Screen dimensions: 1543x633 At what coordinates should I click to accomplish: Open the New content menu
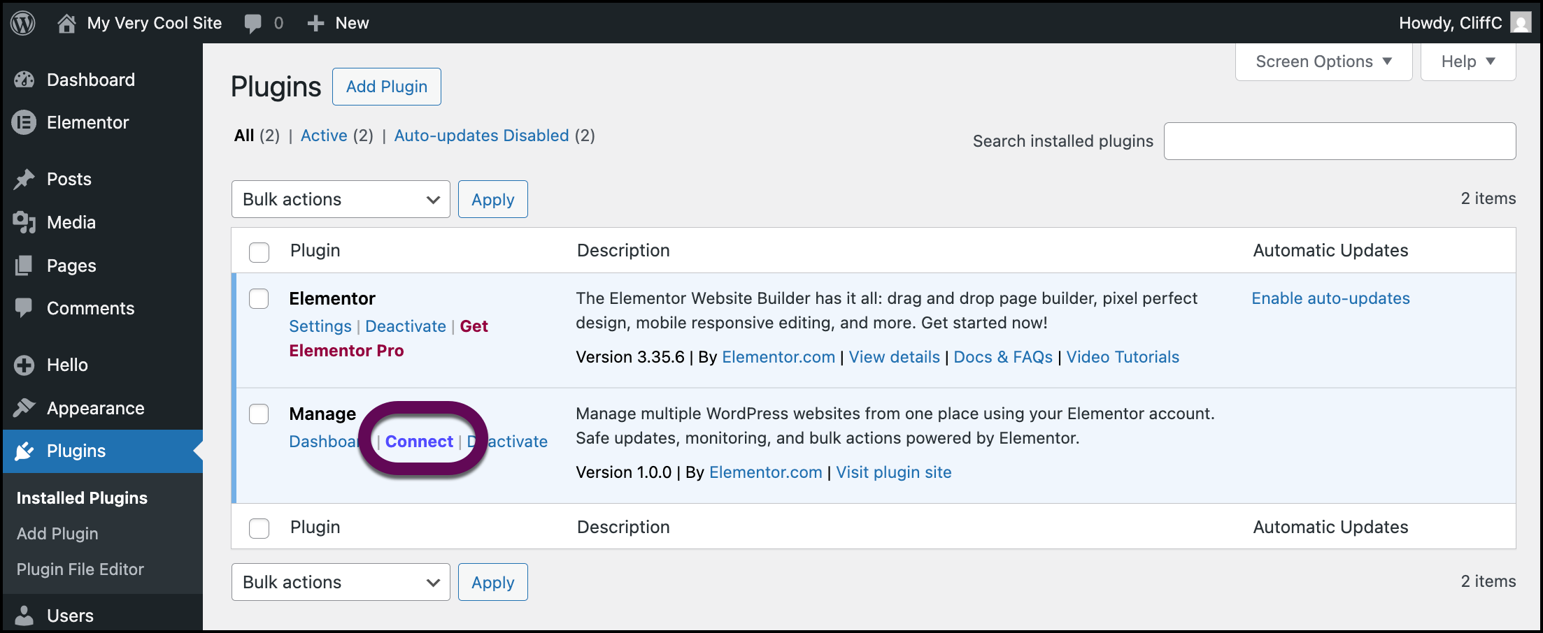pos(339,22)
